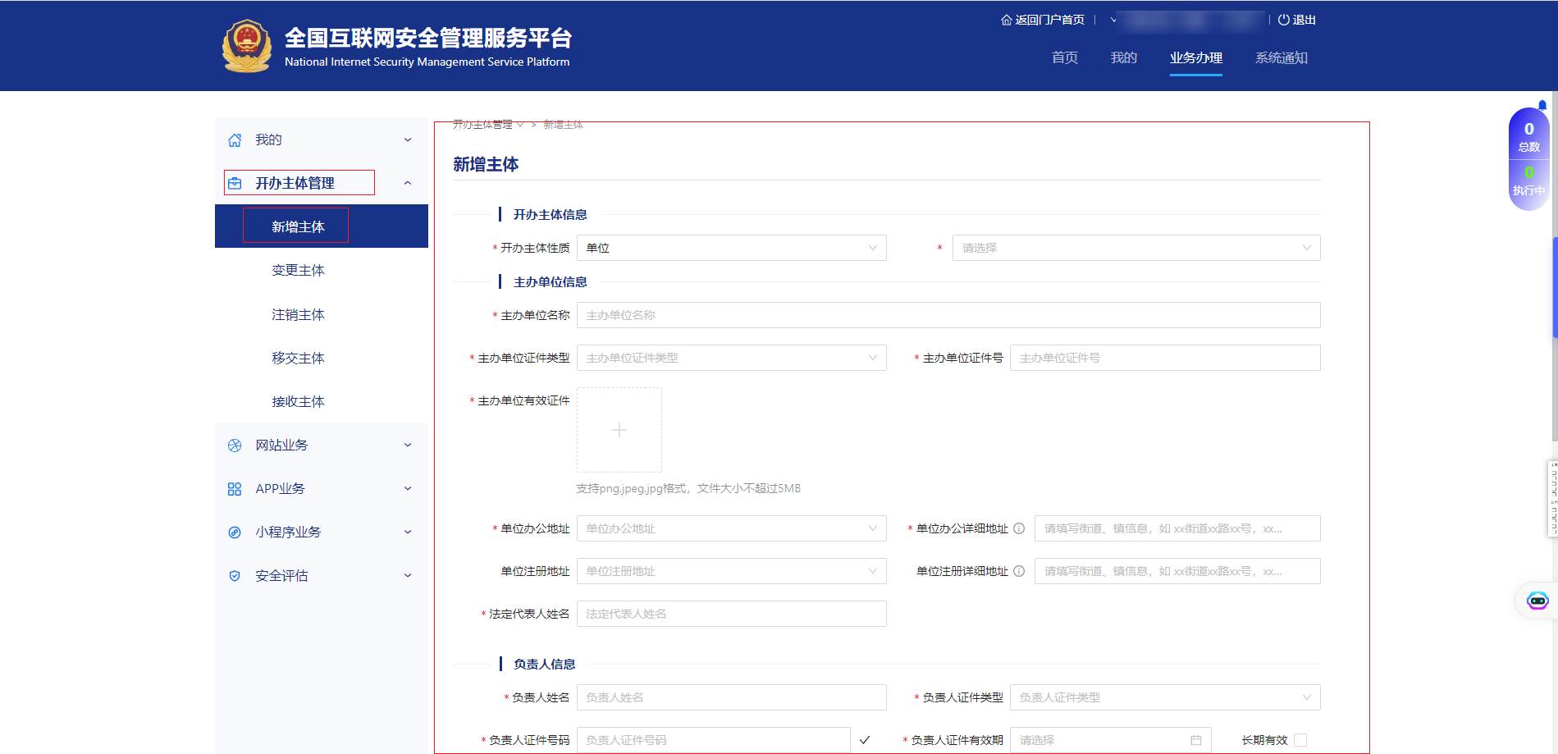Open the 开办主体性质 dropdown showing 单位
This screenshot has height=754, width=1558.
(x=731, y=248)
